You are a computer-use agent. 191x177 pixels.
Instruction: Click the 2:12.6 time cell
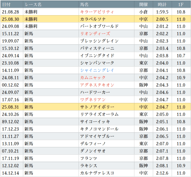point(162,173)
